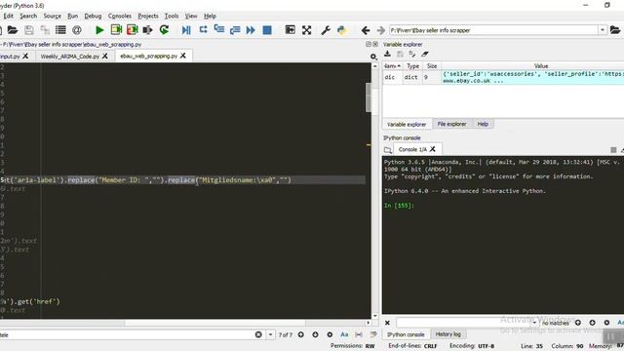Run current cell icon

[116, 30]
